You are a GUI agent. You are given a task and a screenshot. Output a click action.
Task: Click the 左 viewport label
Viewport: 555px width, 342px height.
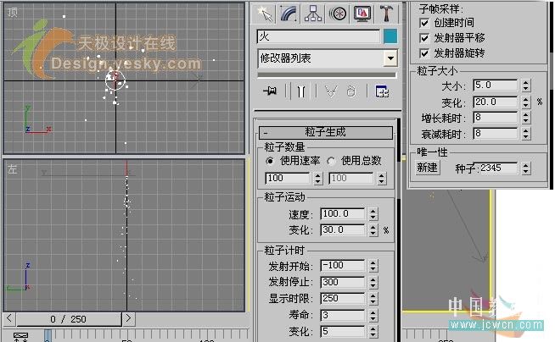(x=13, y=169)
